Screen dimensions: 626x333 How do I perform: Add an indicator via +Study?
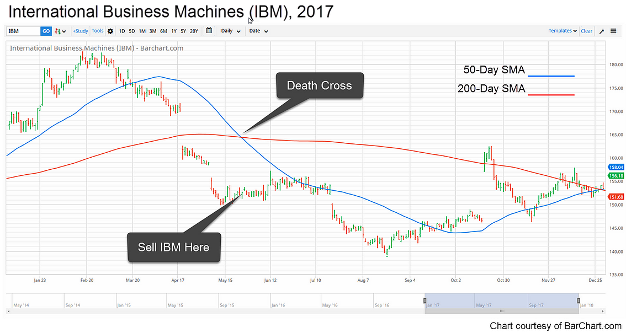tap(80, 31)
